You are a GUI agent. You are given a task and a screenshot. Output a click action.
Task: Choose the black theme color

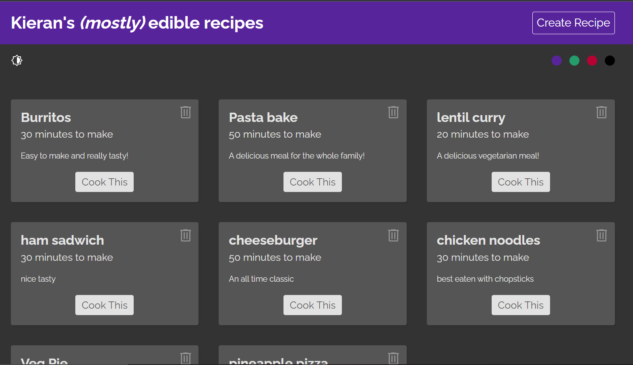pyautogui.click(x=610, y=60)
